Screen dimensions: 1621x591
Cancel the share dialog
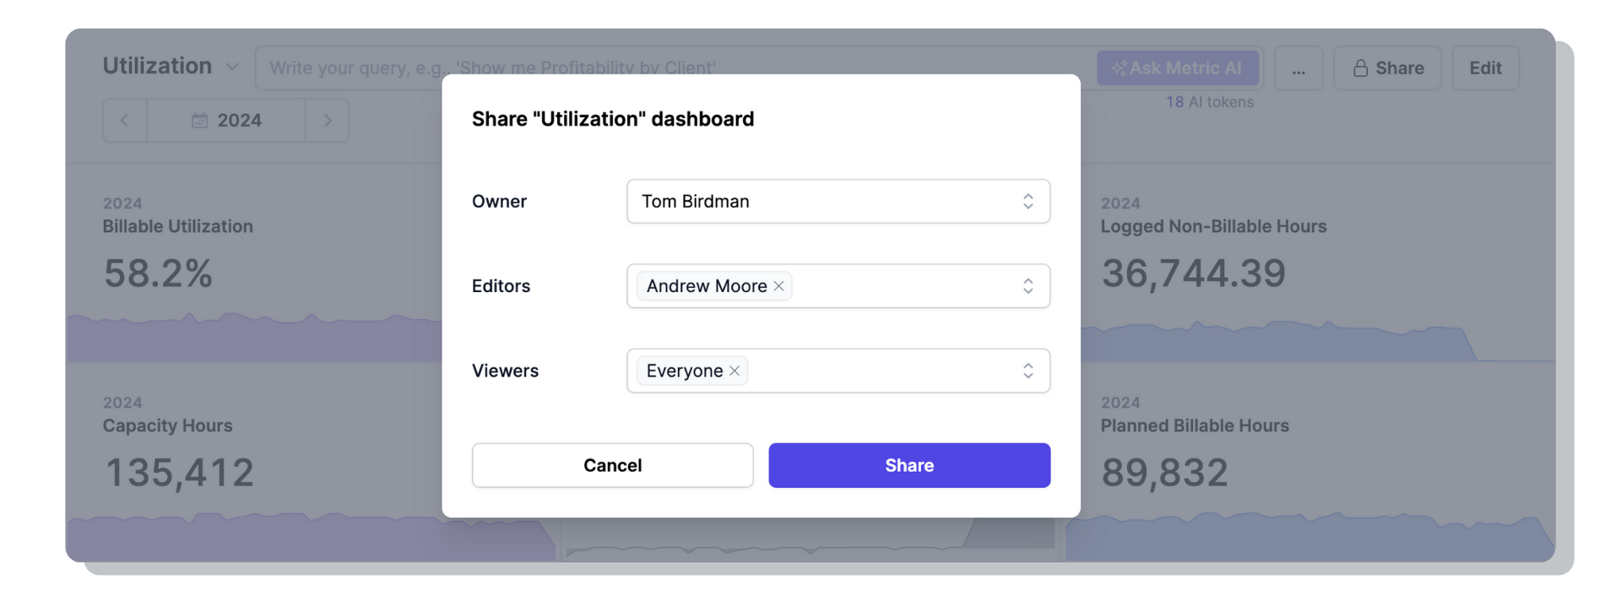612,465
